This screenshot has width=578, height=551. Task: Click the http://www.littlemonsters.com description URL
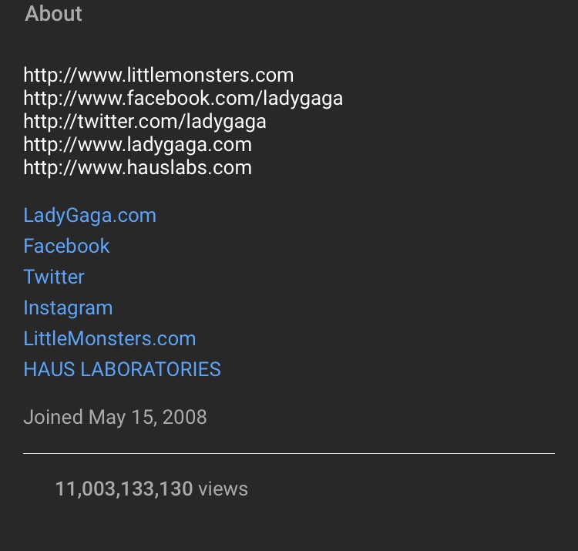(159, 76)
